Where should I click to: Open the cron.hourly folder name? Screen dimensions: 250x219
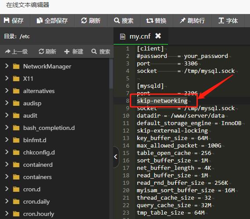coord(39,214)
